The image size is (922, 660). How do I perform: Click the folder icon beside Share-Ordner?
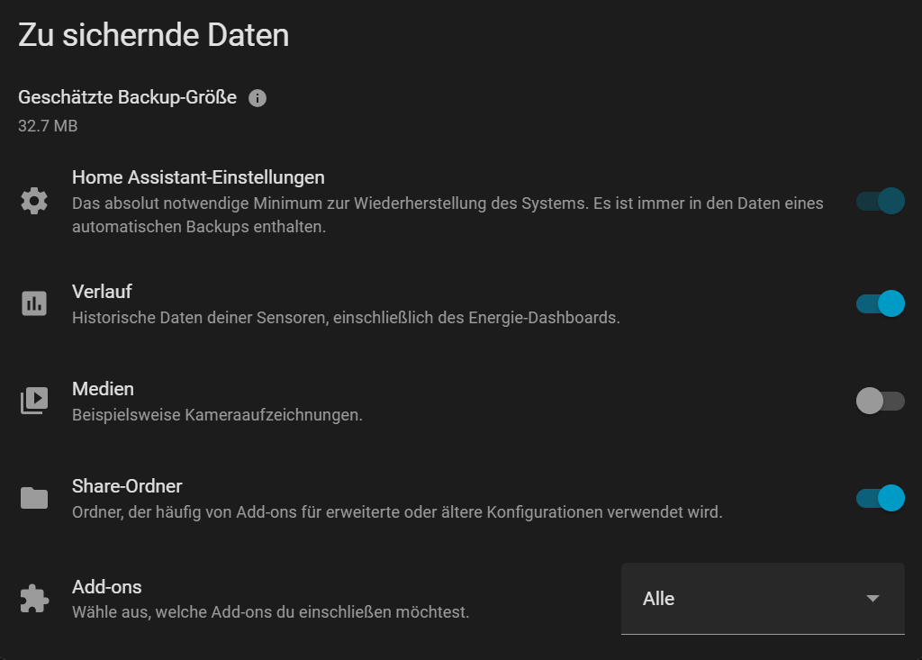(x=33, y=498)
